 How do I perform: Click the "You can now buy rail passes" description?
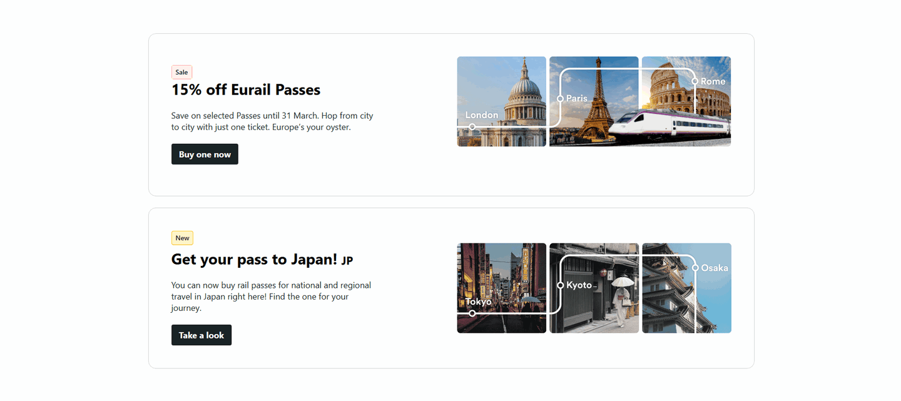pos(271,297)
